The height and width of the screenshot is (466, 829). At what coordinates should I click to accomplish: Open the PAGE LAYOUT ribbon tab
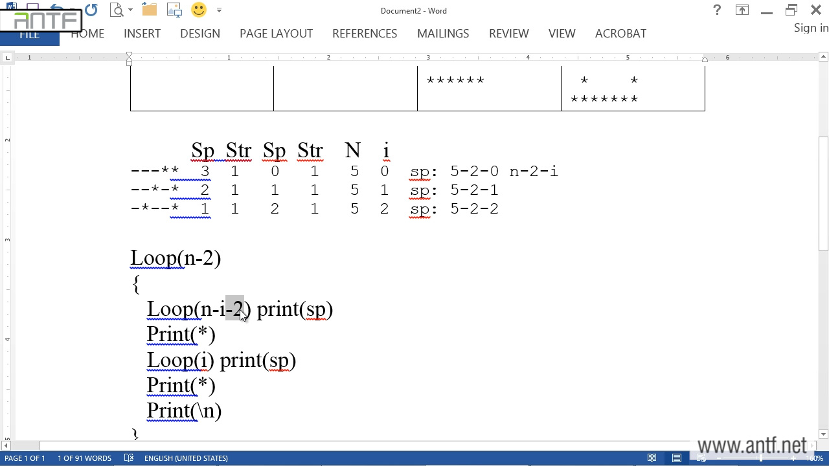(276, 34)
